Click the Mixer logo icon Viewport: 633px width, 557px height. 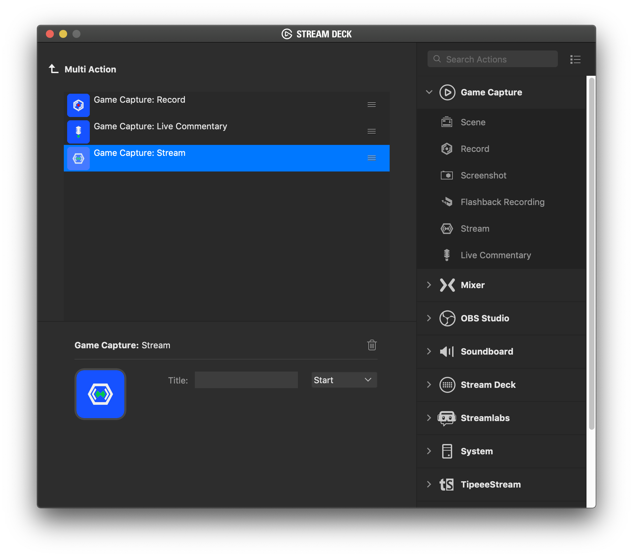pyautogui.click(x=447, y=285)
